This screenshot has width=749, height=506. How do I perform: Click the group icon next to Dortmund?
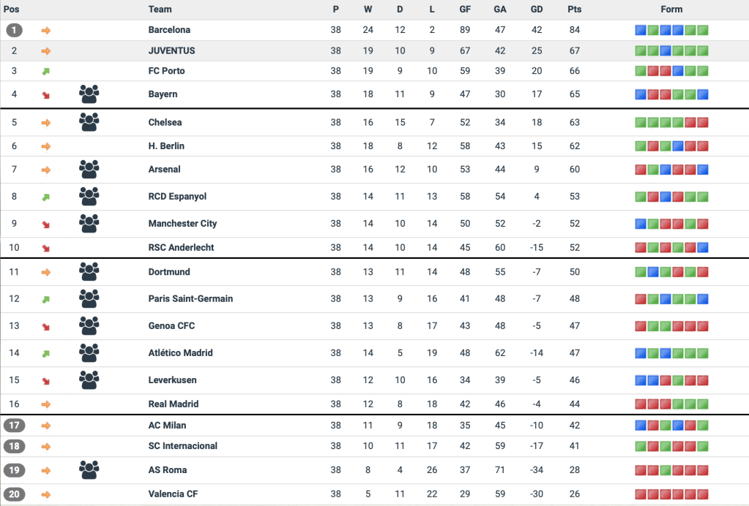[x=89, y=272]
